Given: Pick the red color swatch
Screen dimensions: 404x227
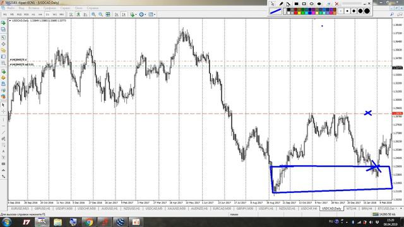Looking at the screenshot, I should [296, 13].
